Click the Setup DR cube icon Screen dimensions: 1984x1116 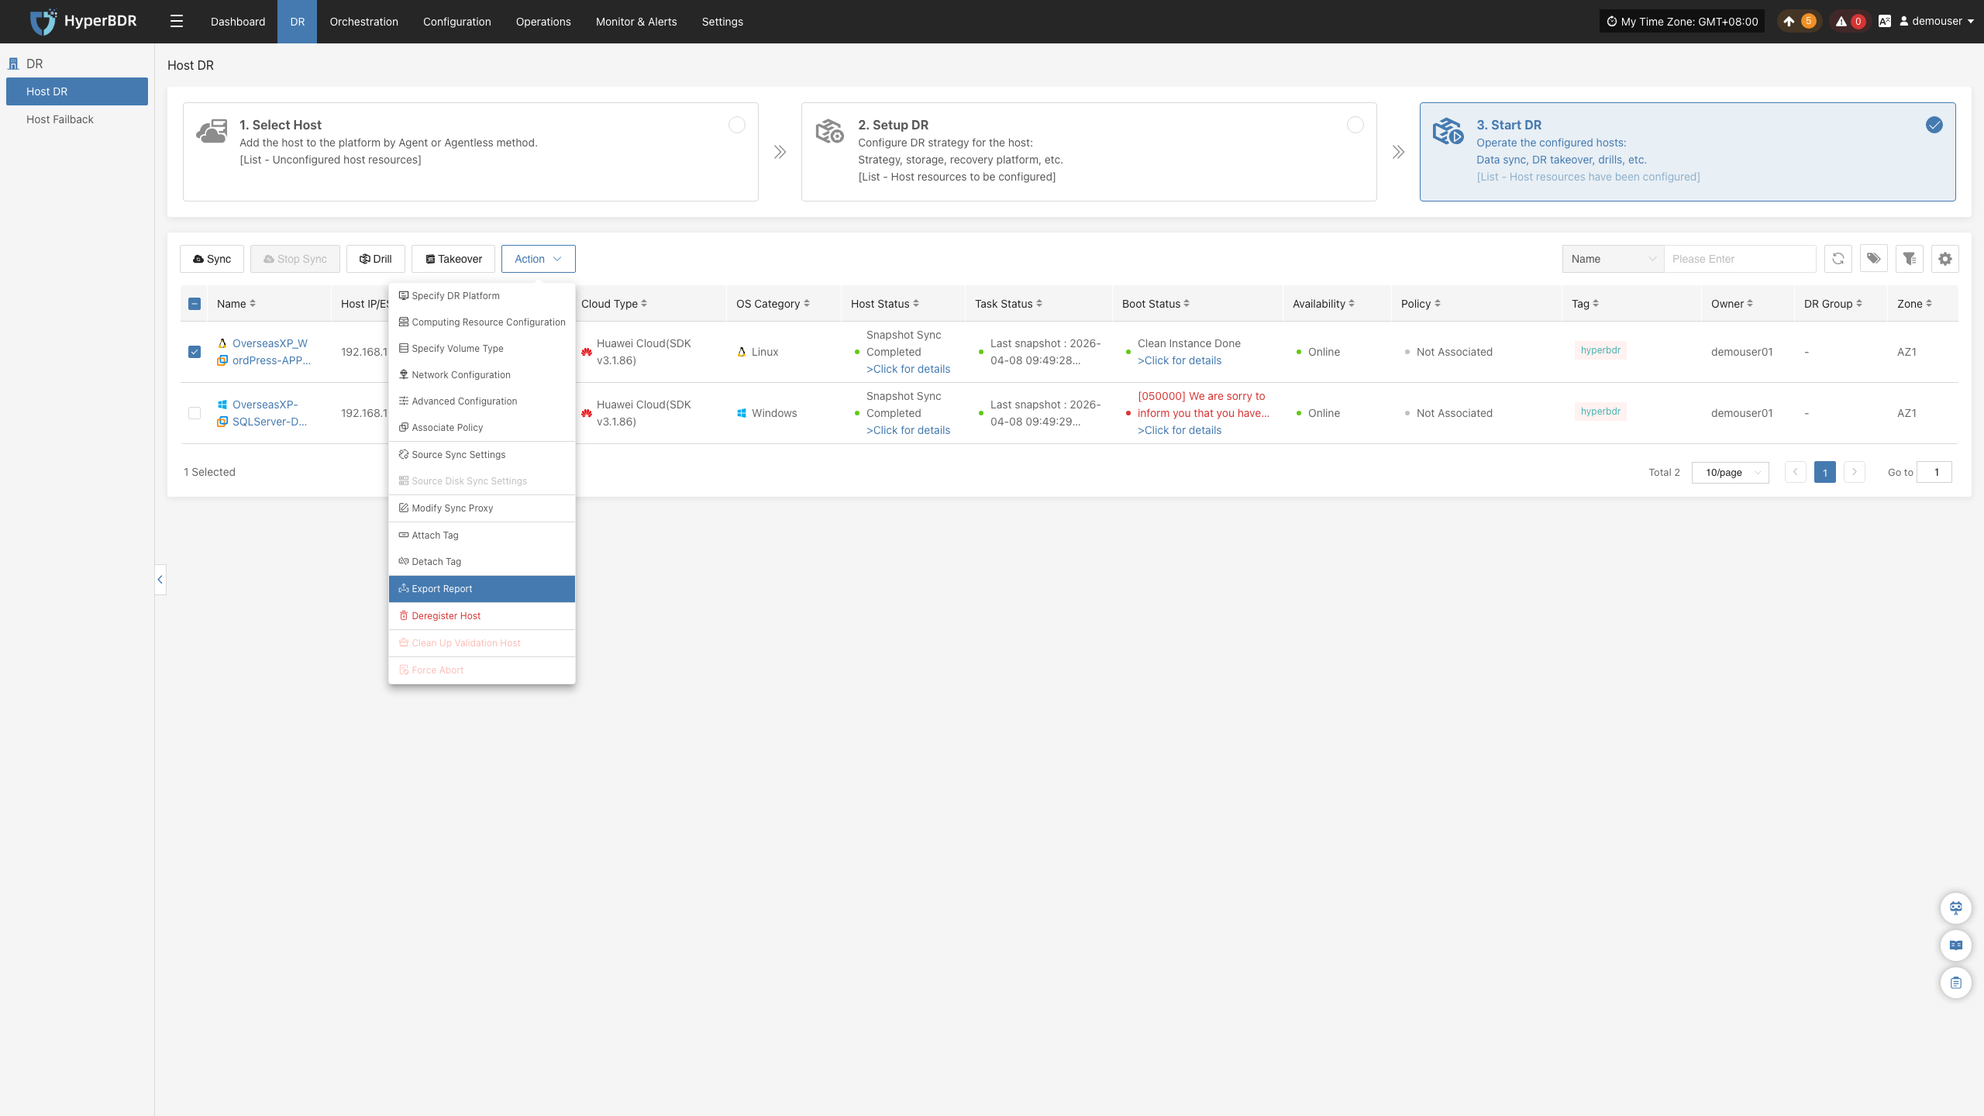pyautogui.click(x=829, y=132)
